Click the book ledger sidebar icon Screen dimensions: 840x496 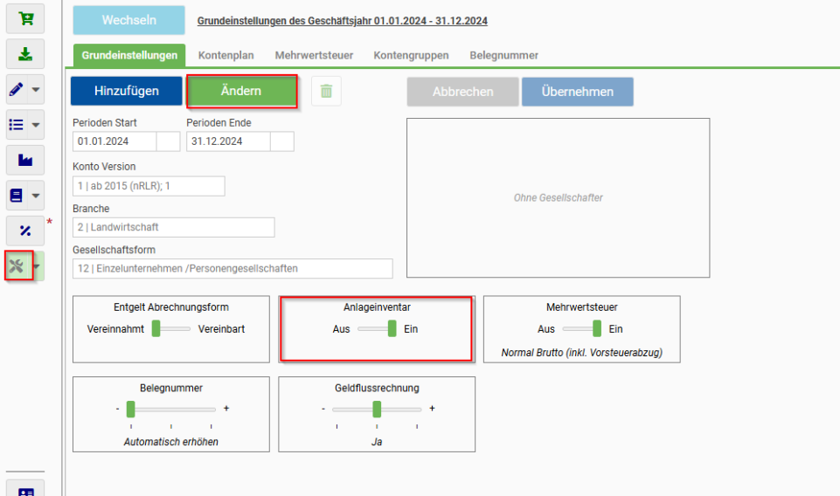tap(17, 196)
